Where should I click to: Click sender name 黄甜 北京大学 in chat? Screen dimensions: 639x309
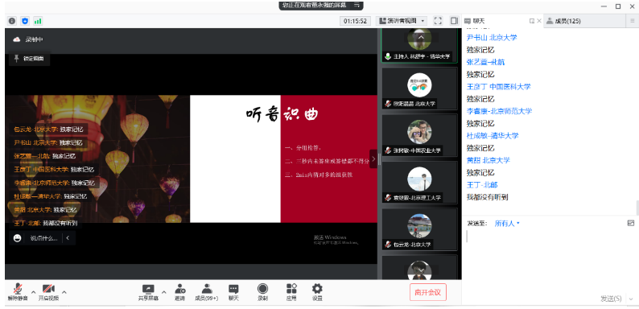point(489,160)
